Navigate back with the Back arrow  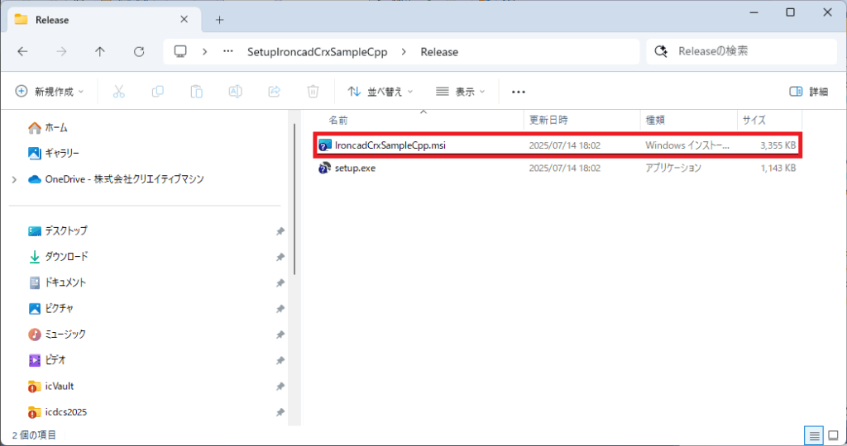click(22, 51)
